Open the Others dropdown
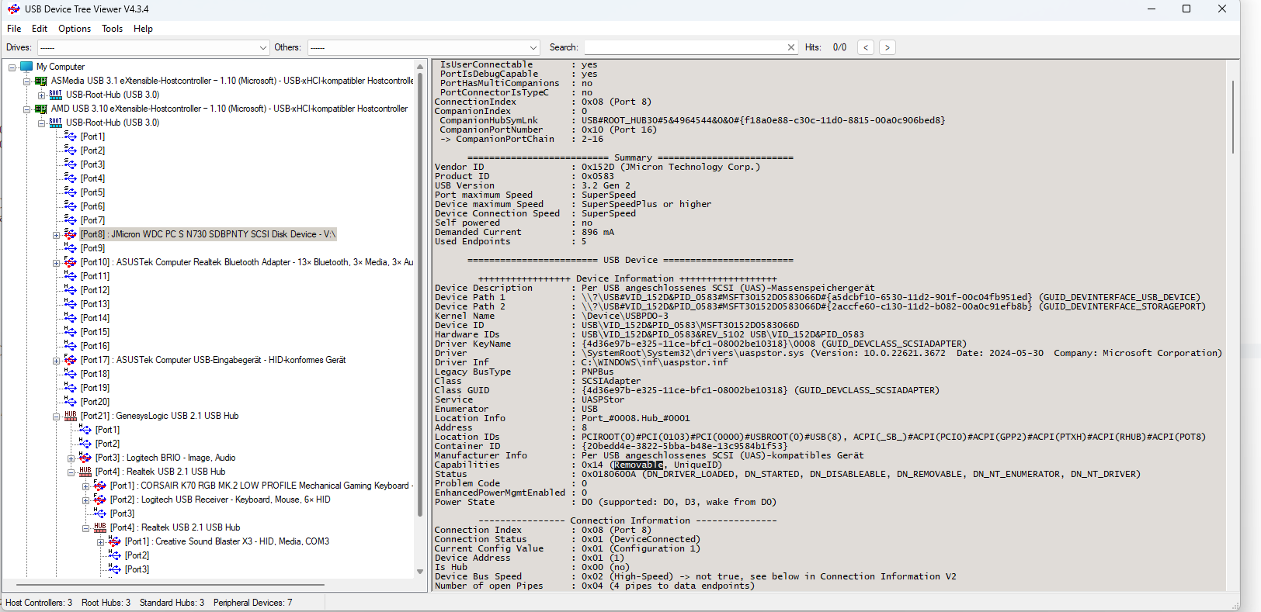The width and height of the screenshot is (1261, 612). coord(423,47)
